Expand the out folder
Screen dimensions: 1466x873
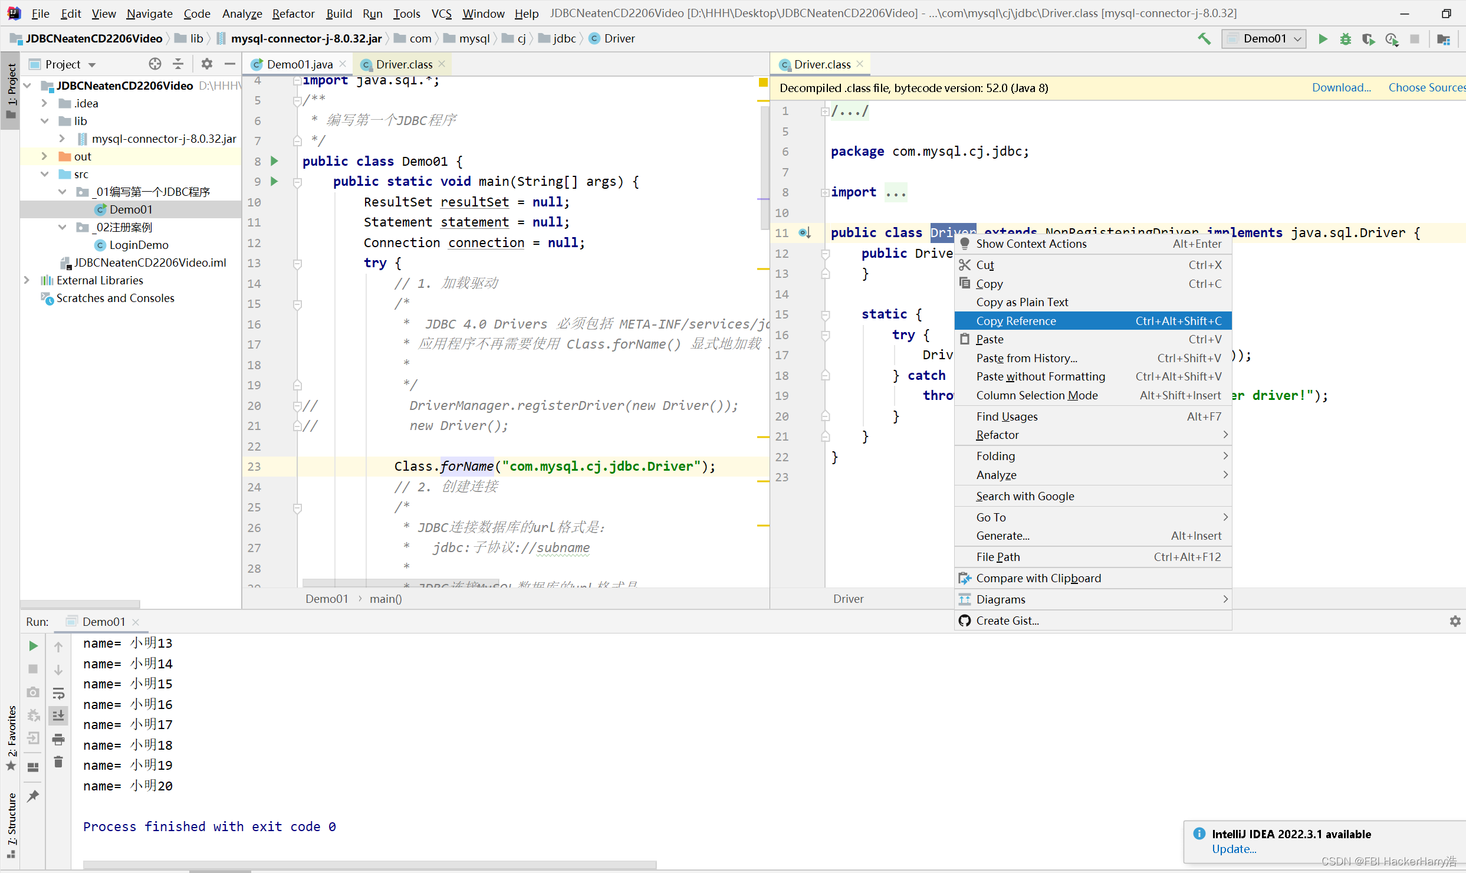[44, 156]
